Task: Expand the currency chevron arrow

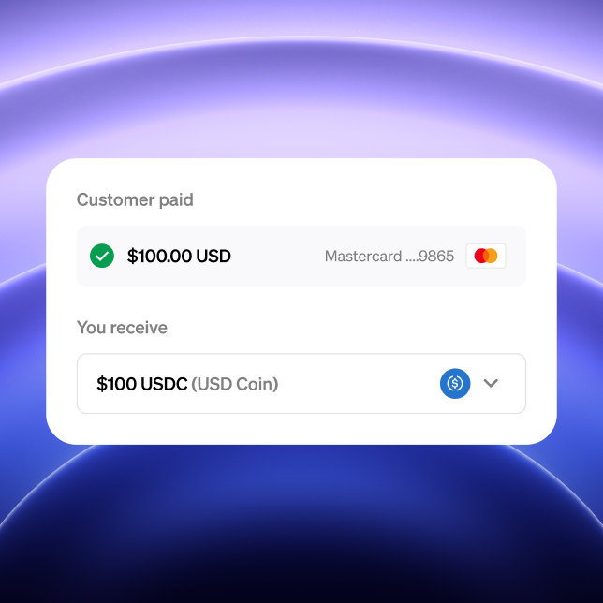Action: pos(491,383)
